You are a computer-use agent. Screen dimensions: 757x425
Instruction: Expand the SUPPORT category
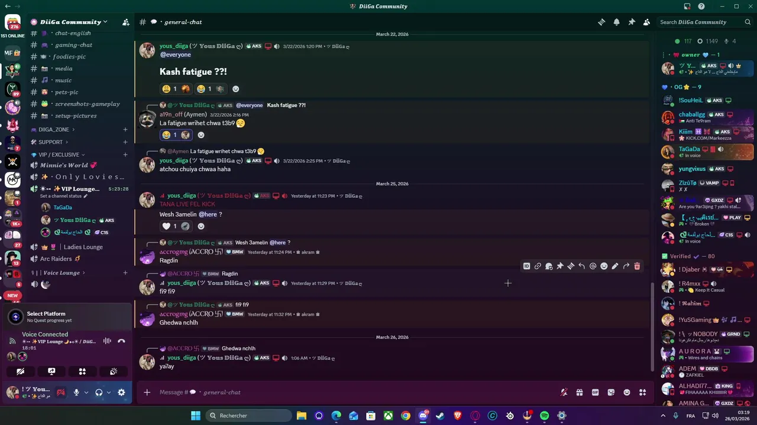[x=53, y=142]
